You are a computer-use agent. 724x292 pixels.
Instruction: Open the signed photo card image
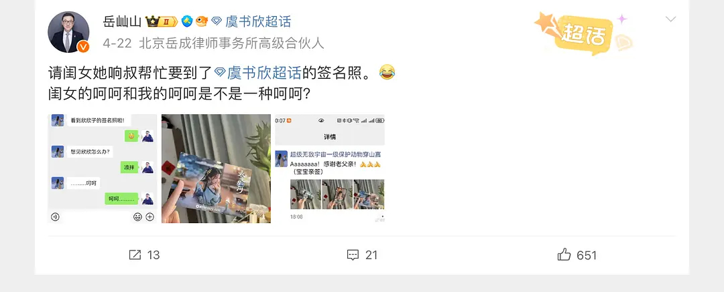click(216, 168)
